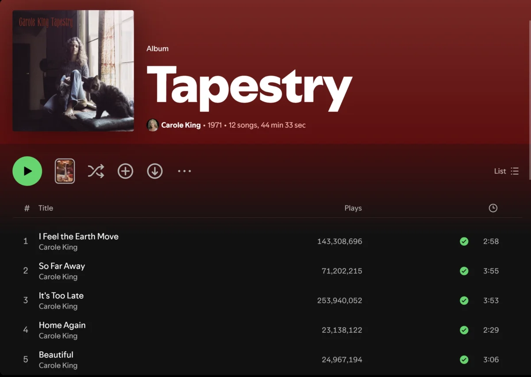
Task: Select the track I Feel the Earth Move
Action: (x=79, y=236)
